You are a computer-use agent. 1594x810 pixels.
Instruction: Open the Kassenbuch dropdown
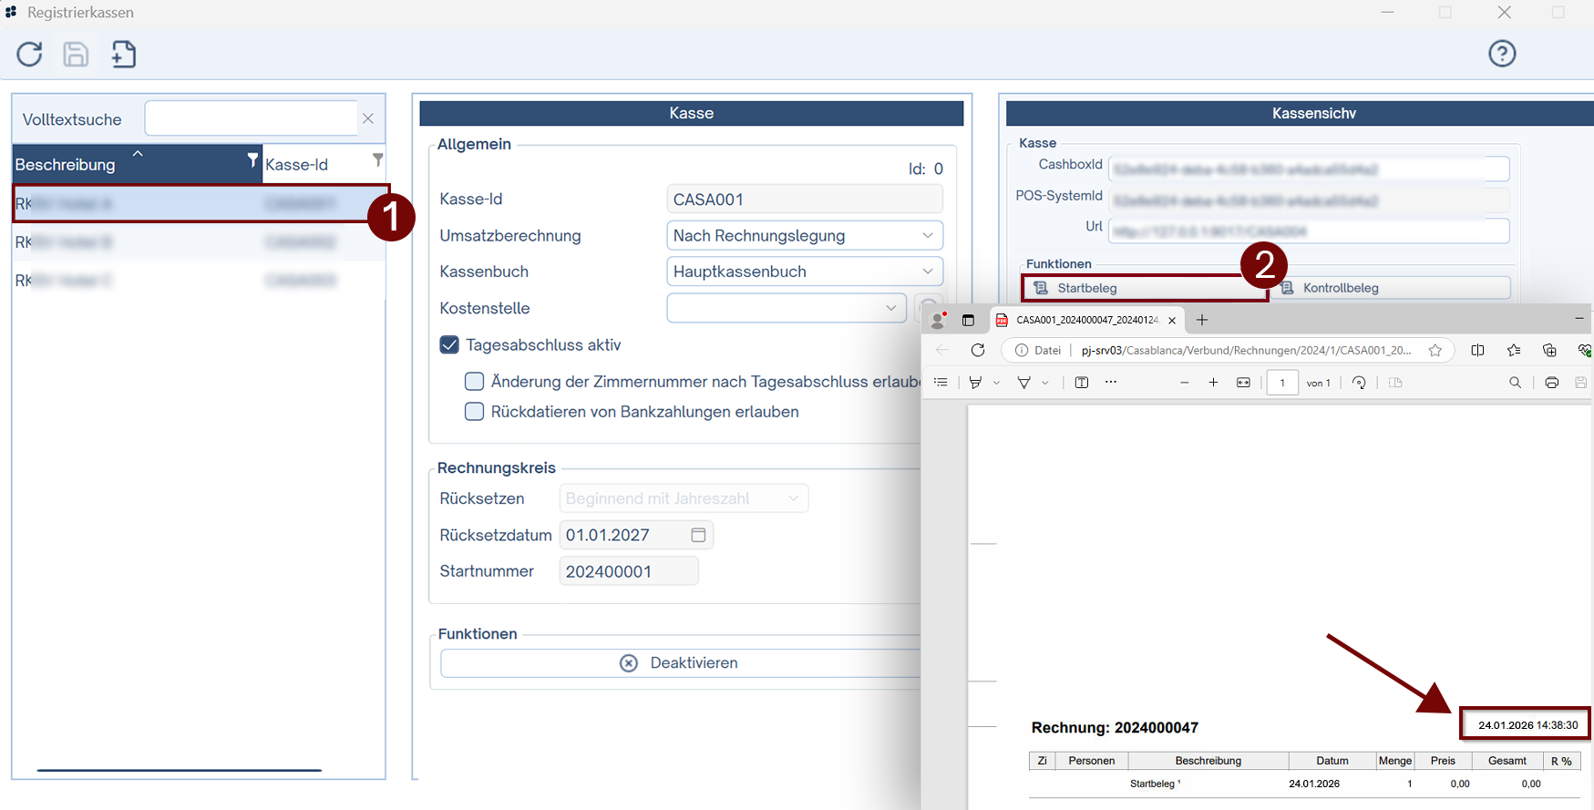(804, 272)
